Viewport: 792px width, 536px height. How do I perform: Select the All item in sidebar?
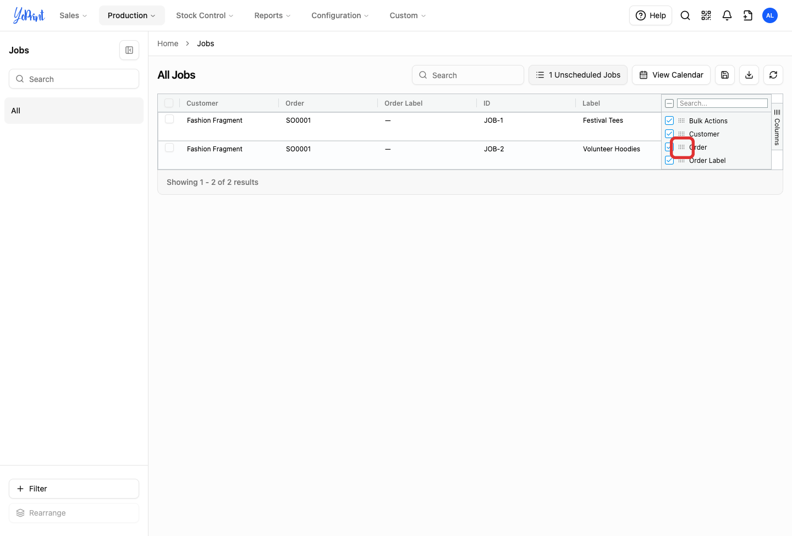74,111
